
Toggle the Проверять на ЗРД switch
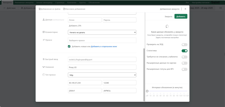184,44
